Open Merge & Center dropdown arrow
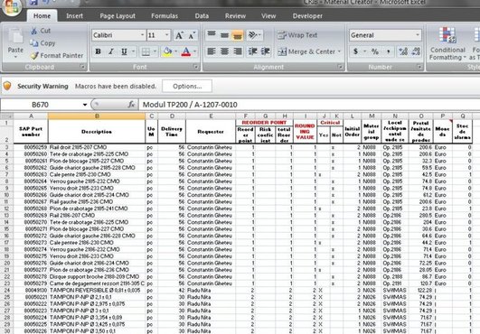 point(339,51)
